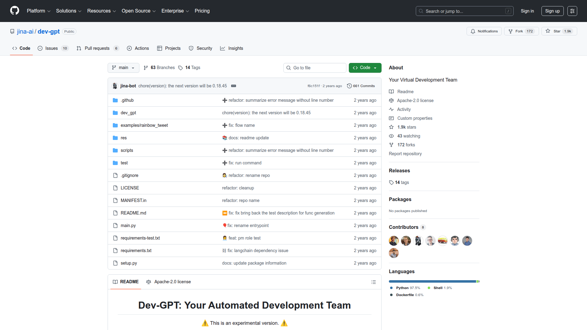Switch to the Pull requests tab
587x330 pixels.
tap(97, 48)
